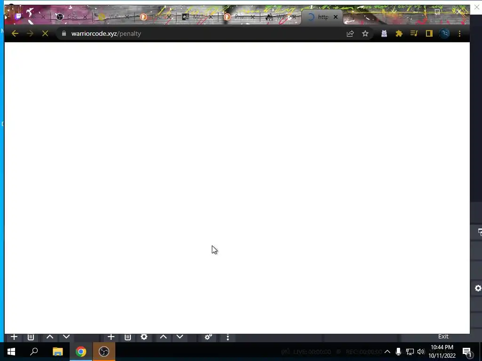Open the Windows Start menu
The width and height of the screenshot is (482, 361).
pos(11,352)
